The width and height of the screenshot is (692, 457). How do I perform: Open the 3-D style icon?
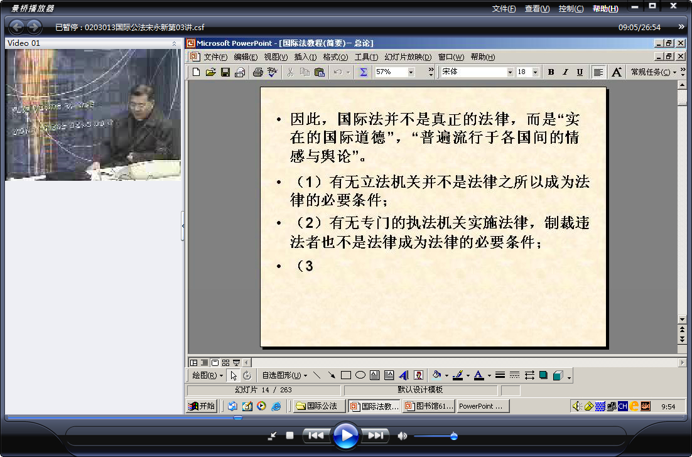(x=558, y=375)
